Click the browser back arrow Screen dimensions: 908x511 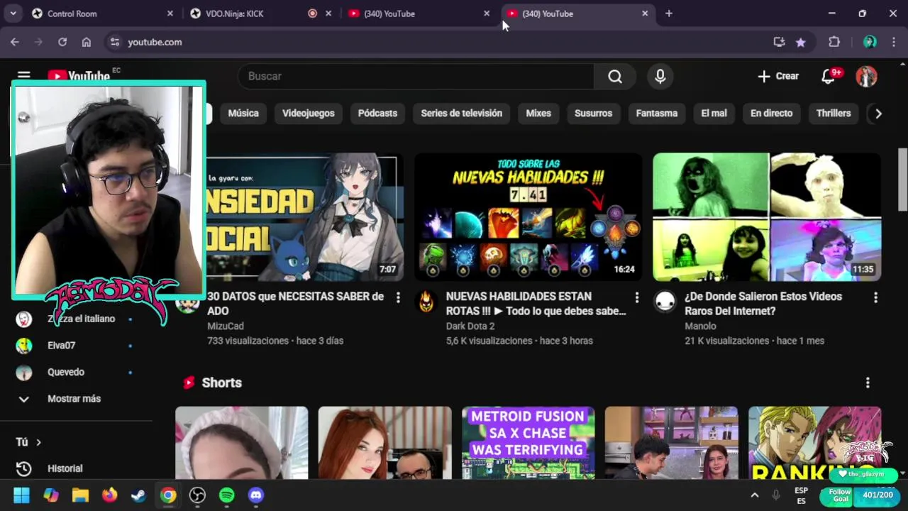(15, 42)
